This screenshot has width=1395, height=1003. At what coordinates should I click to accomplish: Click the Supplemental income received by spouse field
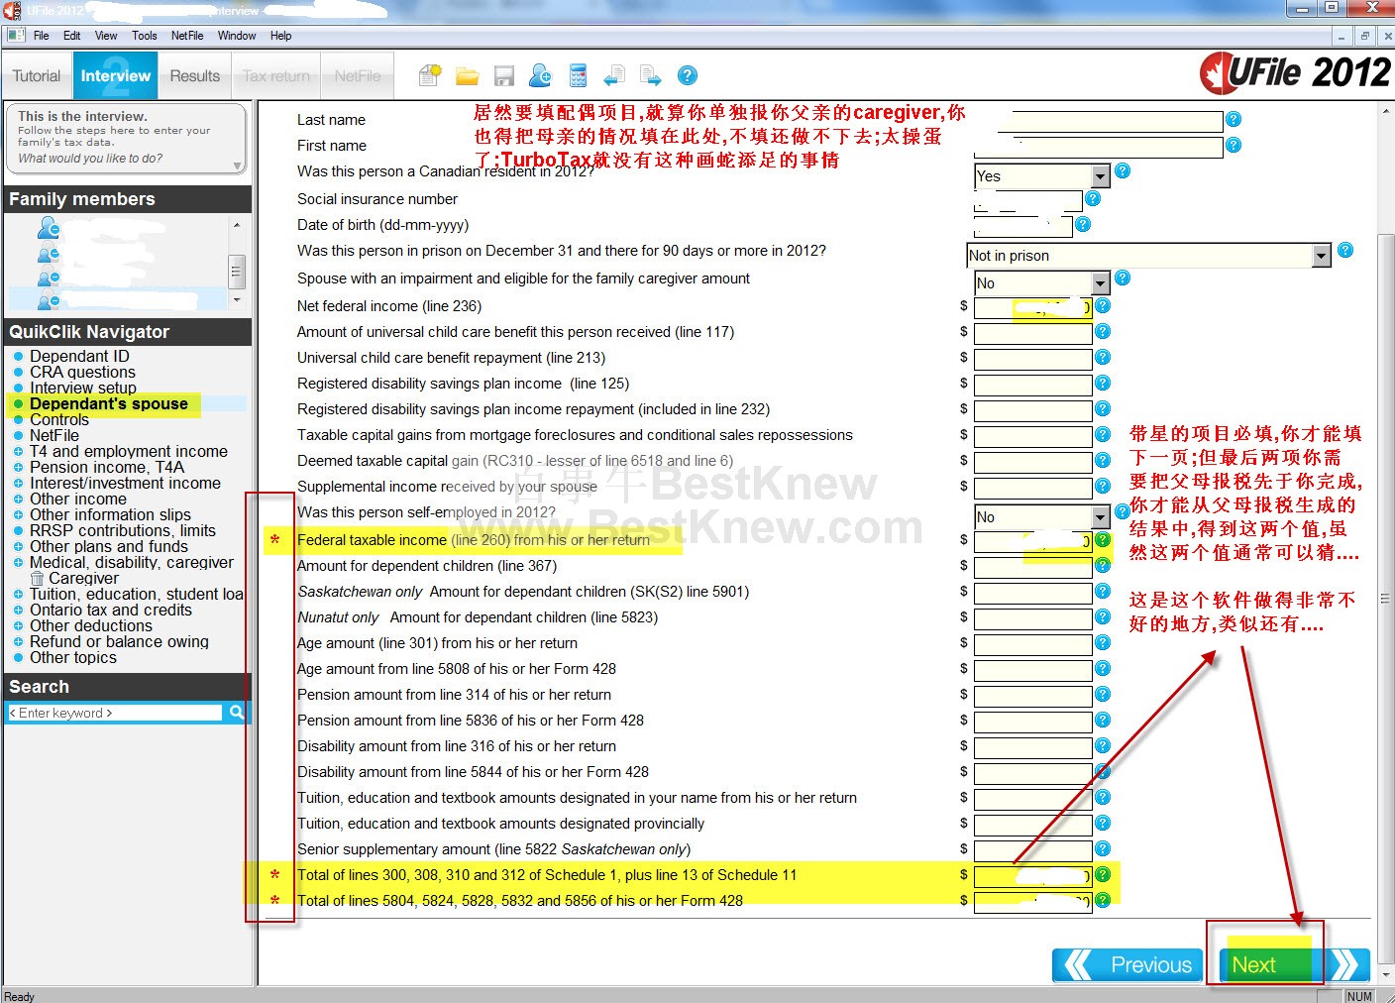point(1032,488)
